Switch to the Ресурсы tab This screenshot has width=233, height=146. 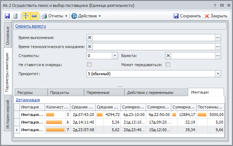point(31,93)
